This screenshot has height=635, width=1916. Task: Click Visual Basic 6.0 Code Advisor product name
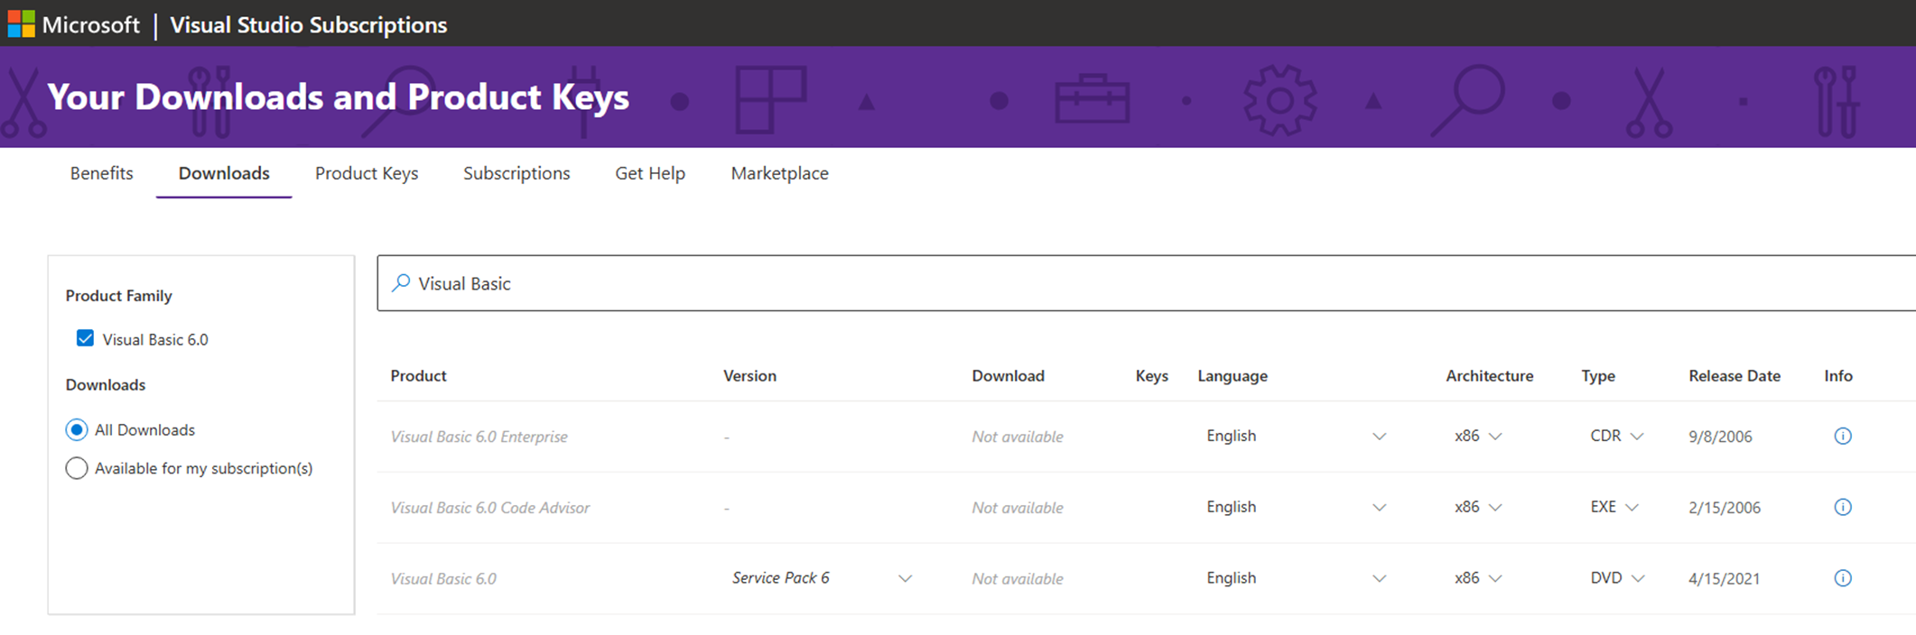point(490,508)
